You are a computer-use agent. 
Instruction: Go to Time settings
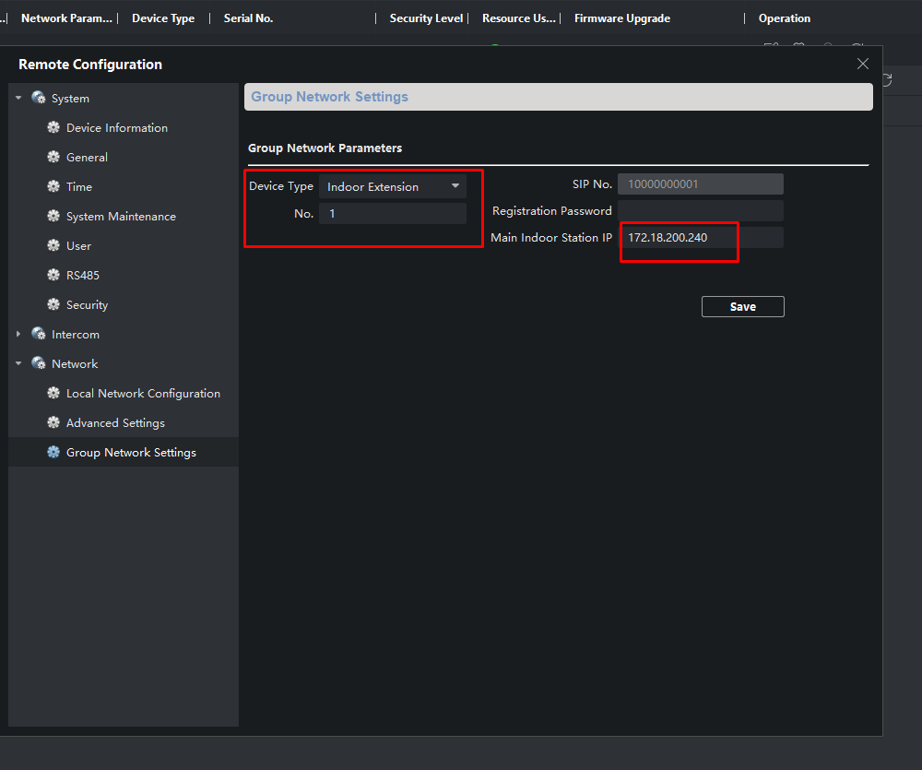tap(79, 186)
